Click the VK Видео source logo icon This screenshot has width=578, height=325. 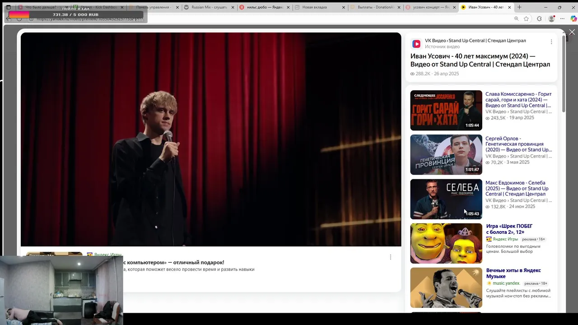[x=416, y=44]
